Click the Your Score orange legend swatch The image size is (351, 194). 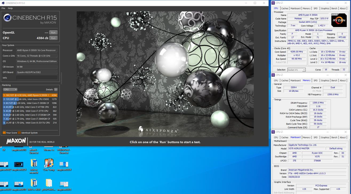4,133
